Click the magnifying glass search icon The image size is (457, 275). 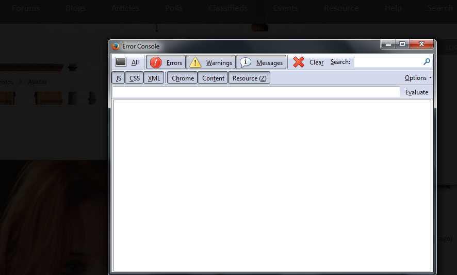click(427, 61)
